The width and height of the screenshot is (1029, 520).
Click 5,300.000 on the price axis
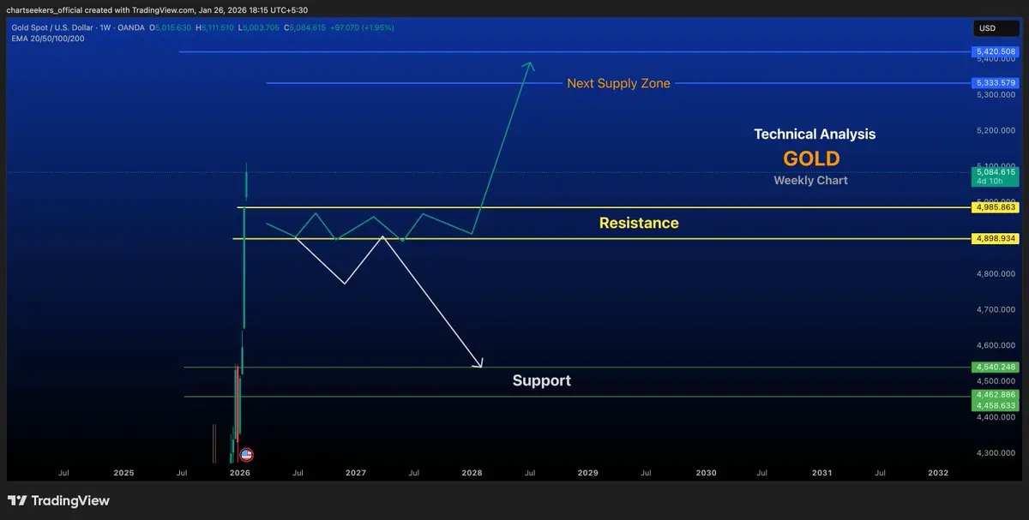995,95
